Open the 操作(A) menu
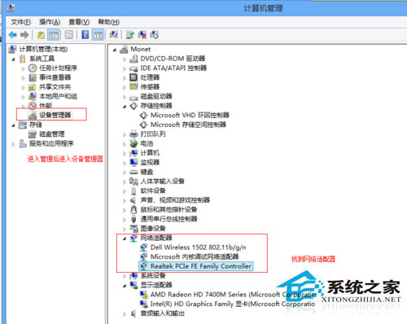This screenshot has width=407, height=324. pyautogui.click(x=50, y=22)
